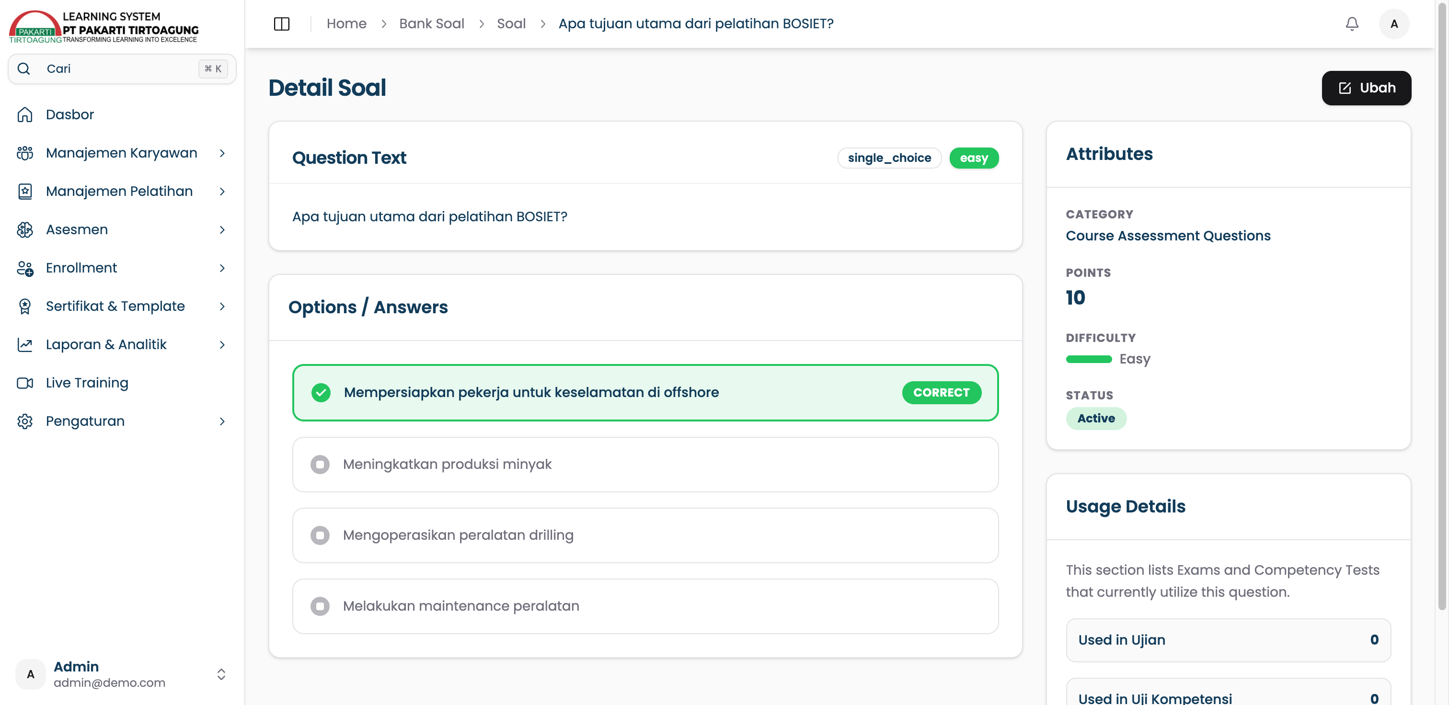The width and height of the screenshot is (1449, 705).
Task: Select the Melakukan maintenance peralatan radio
Action: [320, 606]
